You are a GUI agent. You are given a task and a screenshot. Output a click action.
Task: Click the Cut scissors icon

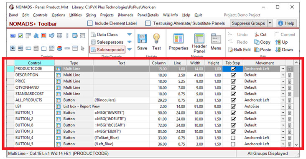[x=256, y=35]
